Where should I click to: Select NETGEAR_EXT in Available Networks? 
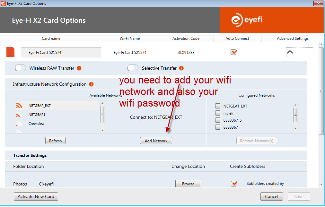[x=58, y=106]
